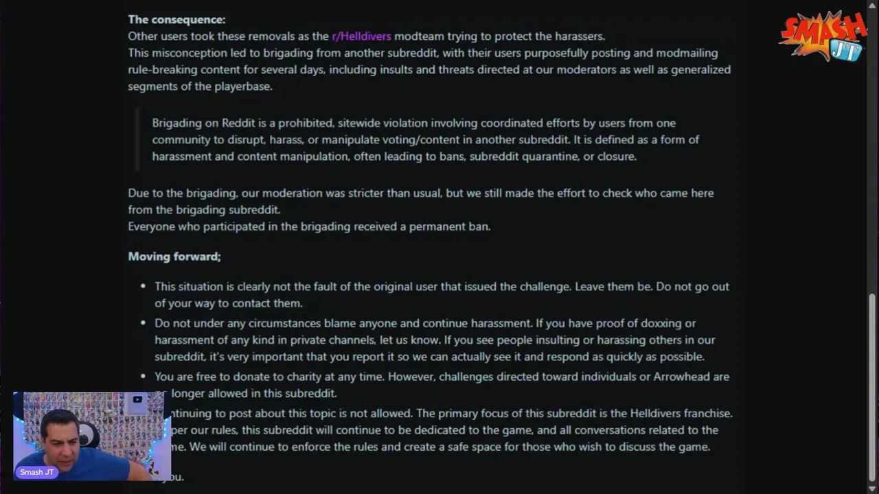The height and width of the screenshot is (494, 879).
Task: Click the bullet marker before "Do not under any circumstances"
Action: click(143, 323)
